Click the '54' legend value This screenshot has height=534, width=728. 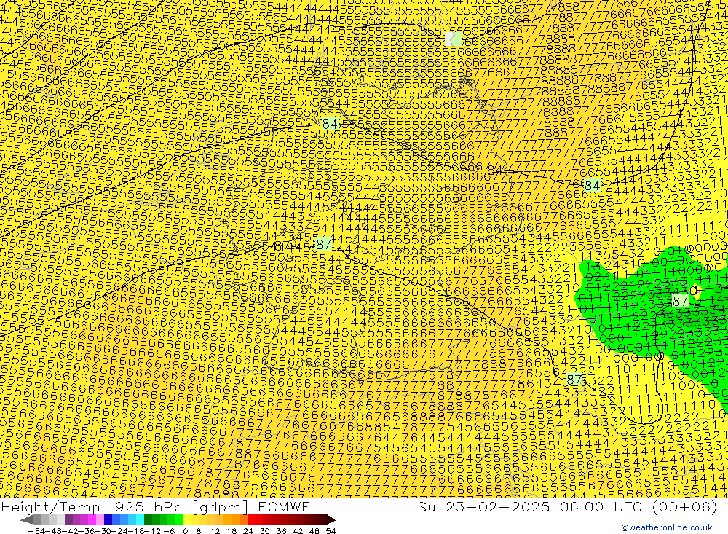point(331,531)
